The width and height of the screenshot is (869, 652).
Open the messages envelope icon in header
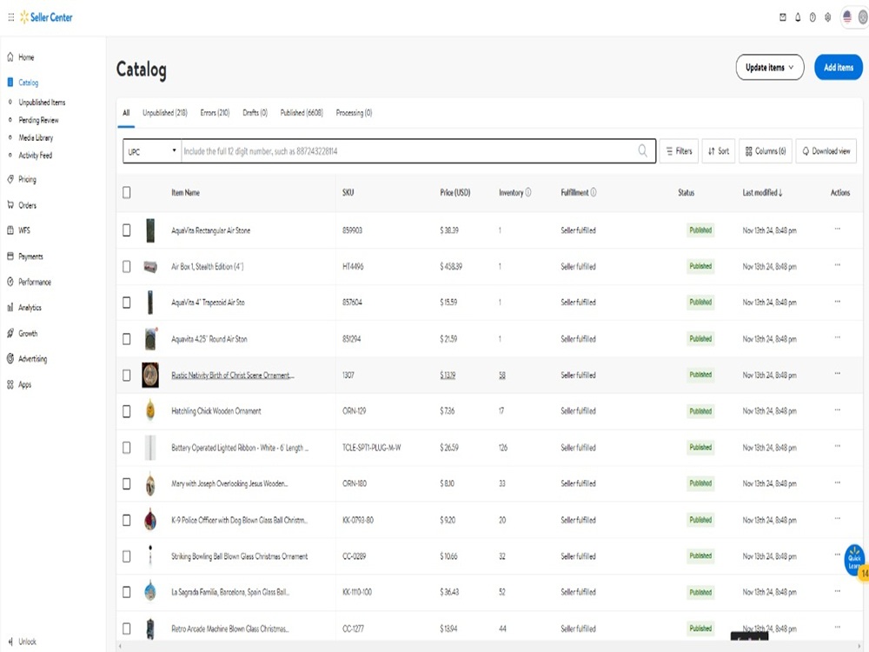pos(783,17)
